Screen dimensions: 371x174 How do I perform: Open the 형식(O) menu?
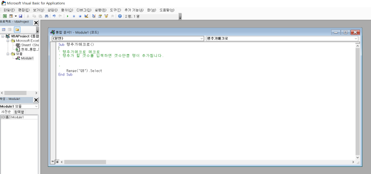tap(67, 10)
